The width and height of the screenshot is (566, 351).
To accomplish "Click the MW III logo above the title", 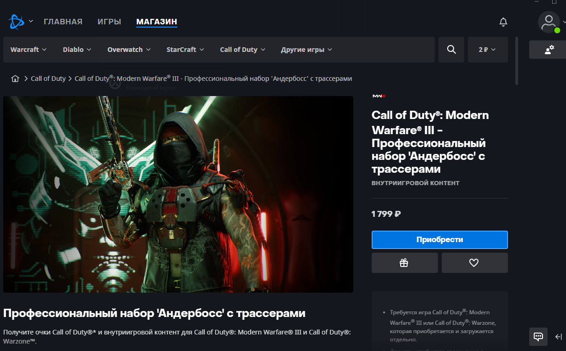I will (379, 96).
